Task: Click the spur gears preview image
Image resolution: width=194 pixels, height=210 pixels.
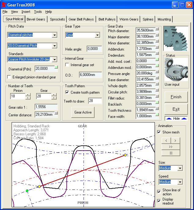Action: [x=176, y=39]
